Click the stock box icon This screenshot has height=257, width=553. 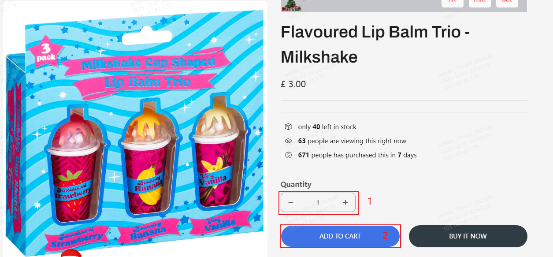(288, 127)
